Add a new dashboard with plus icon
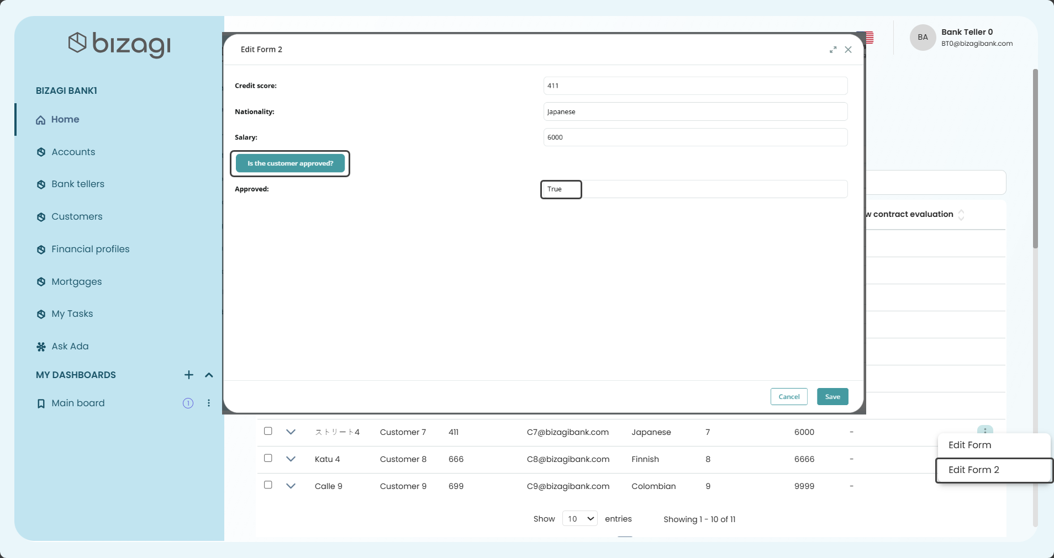Image resolution: width=1054 pixels, height=558 pixels. (x=189, y=375)
